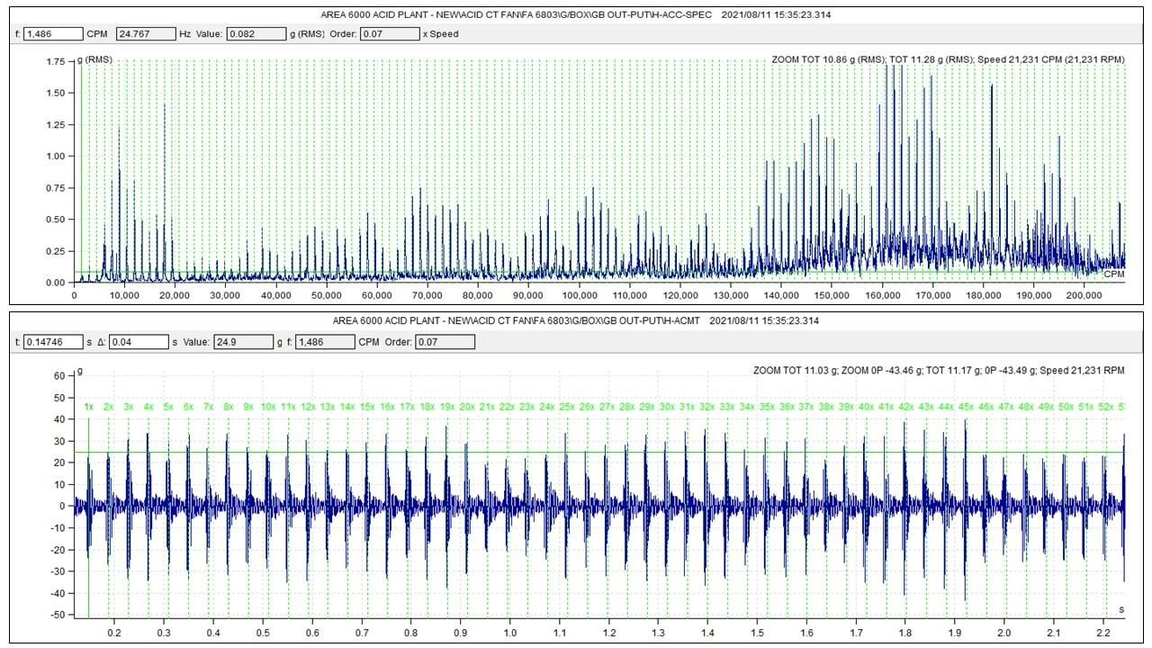Click the 25x harmonic marker label

pos(567,407)
